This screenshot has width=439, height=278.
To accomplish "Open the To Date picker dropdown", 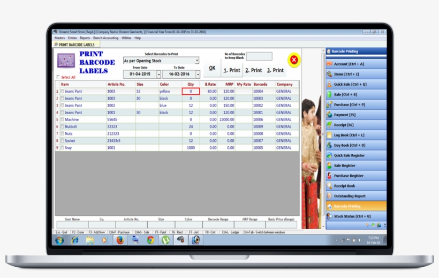I will tap(196, 74).
